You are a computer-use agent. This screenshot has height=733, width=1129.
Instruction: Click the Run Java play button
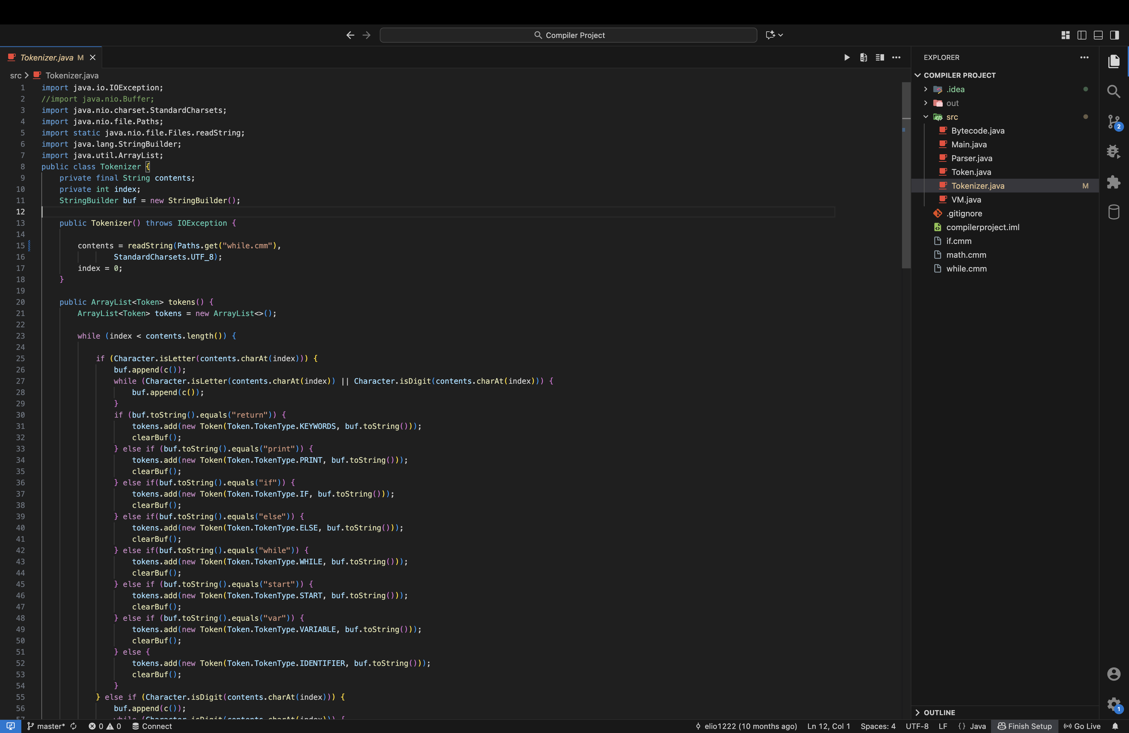[x=847, y=57]
